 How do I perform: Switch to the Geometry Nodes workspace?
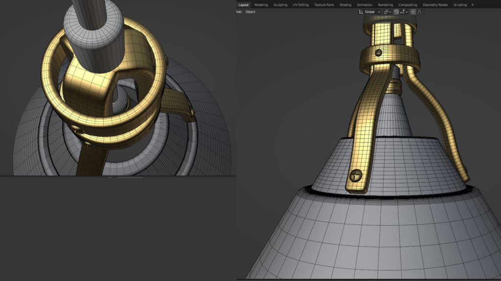click(435, 5)
